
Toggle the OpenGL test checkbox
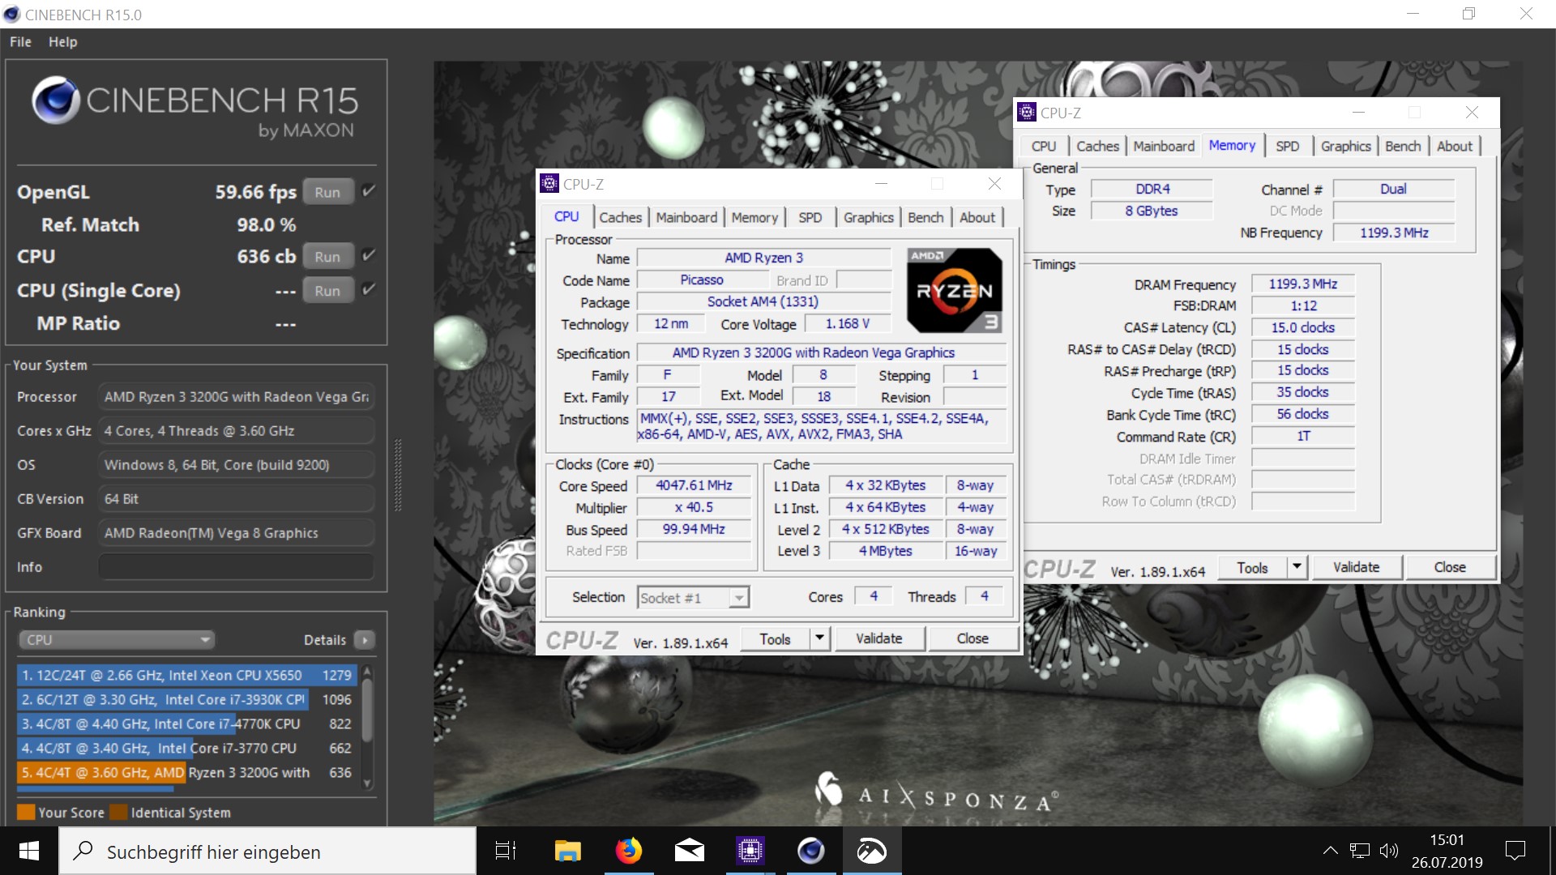pyautogui.click(x=368, y=191)
